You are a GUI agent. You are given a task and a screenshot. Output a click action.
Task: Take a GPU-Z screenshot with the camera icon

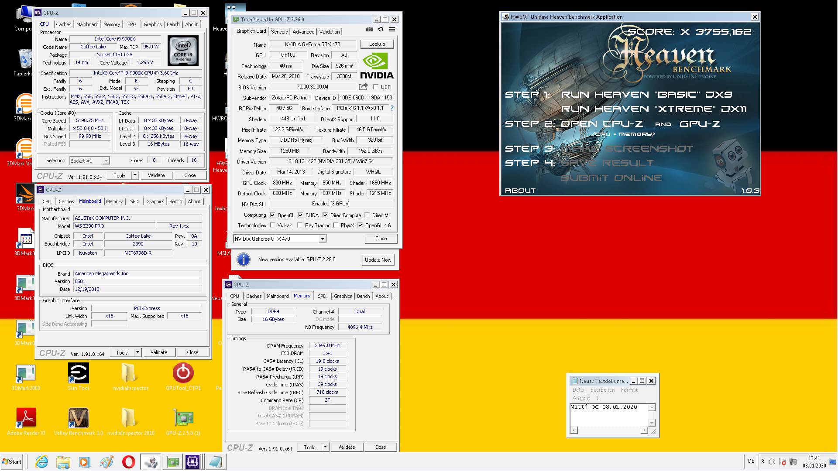pos(370,30)
